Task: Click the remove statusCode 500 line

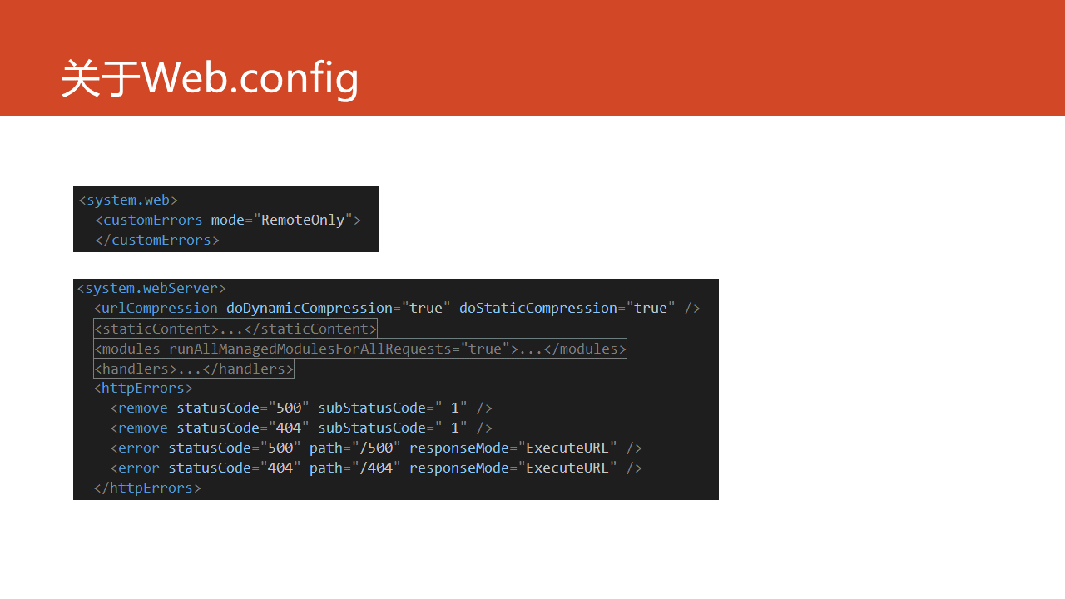Action: [301, 408]
